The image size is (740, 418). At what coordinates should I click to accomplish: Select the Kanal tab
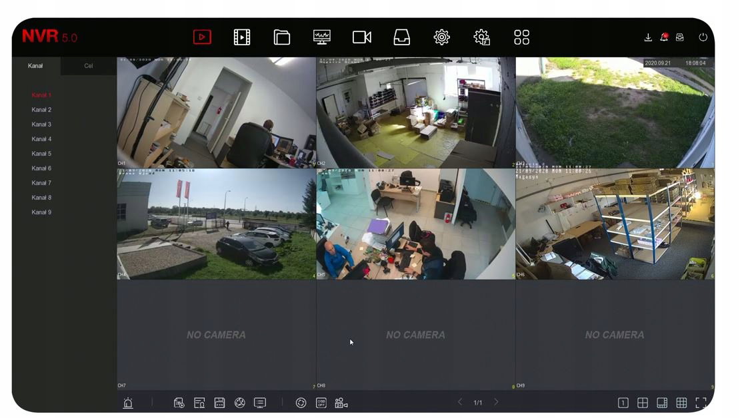[35, 66]
